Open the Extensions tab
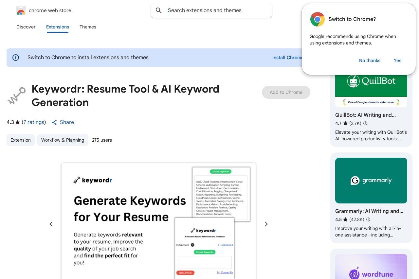Screen dimensions: 419x279 click(x=58, y=27)
